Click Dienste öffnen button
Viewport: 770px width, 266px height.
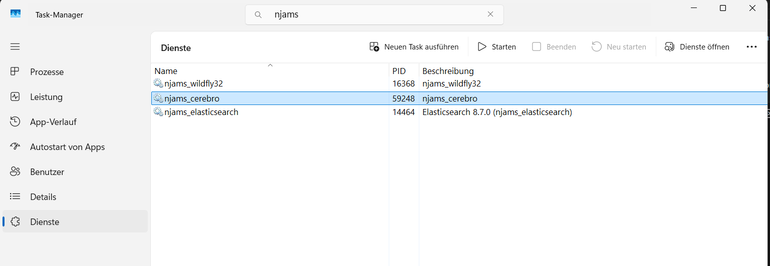click(x=697, y=47)
